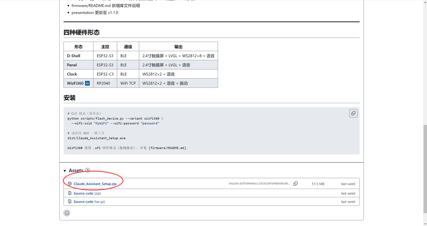Download Source code (zip)
427x226 pixels.
click(87, 193)
